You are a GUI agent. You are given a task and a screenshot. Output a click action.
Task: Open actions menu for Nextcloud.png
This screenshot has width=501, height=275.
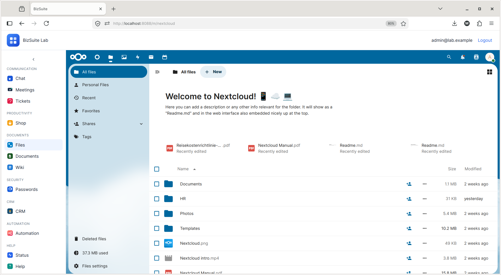coord(425,243)
